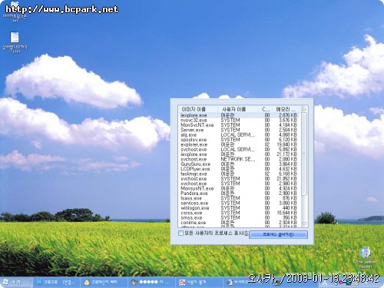Select the smss.exe process row

(x=240, y=217)
